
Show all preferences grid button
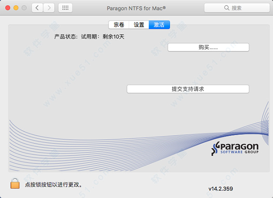coord(65,8)
